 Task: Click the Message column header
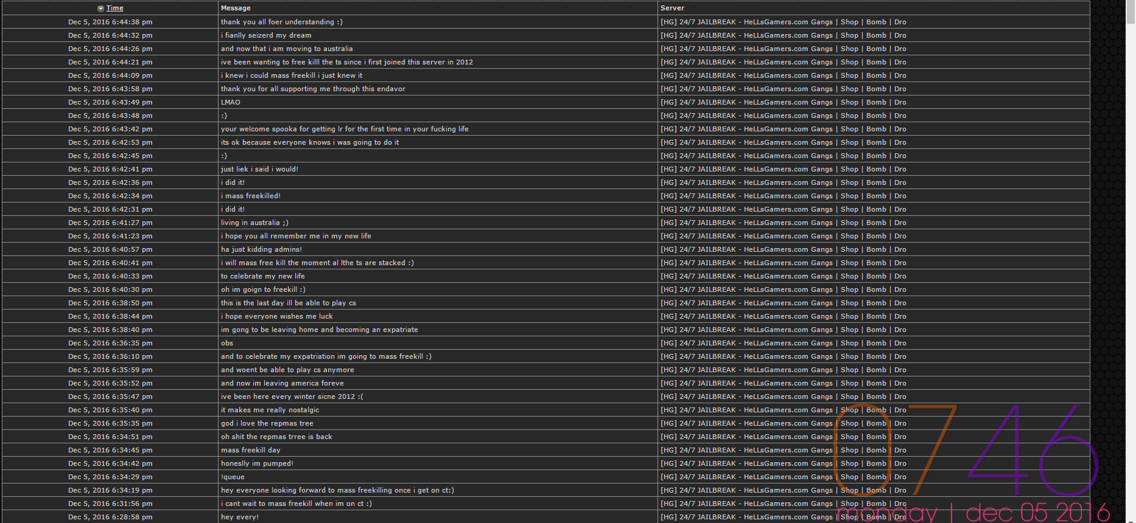click(236, 9)
